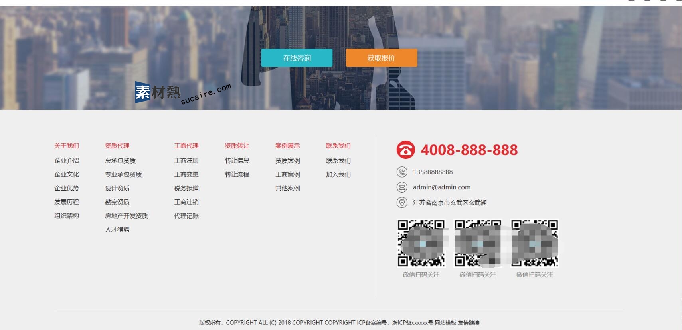Open the 网站模板 footer link
This screenshot has width=682, height=330.
(x=445, y=323)
